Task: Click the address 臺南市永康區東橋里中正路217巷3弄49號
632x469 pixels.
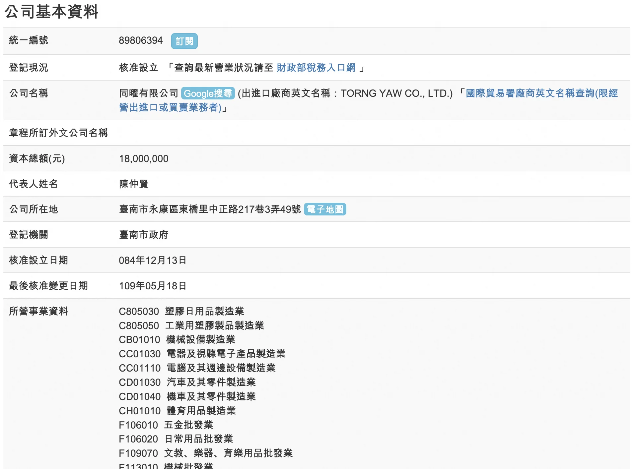Action: tap(210, 209)
